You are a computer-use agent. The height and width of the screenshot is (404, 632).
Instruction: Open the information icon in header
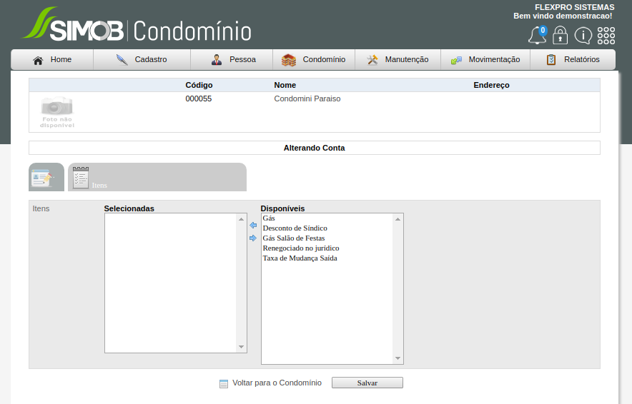pos(583,36)
